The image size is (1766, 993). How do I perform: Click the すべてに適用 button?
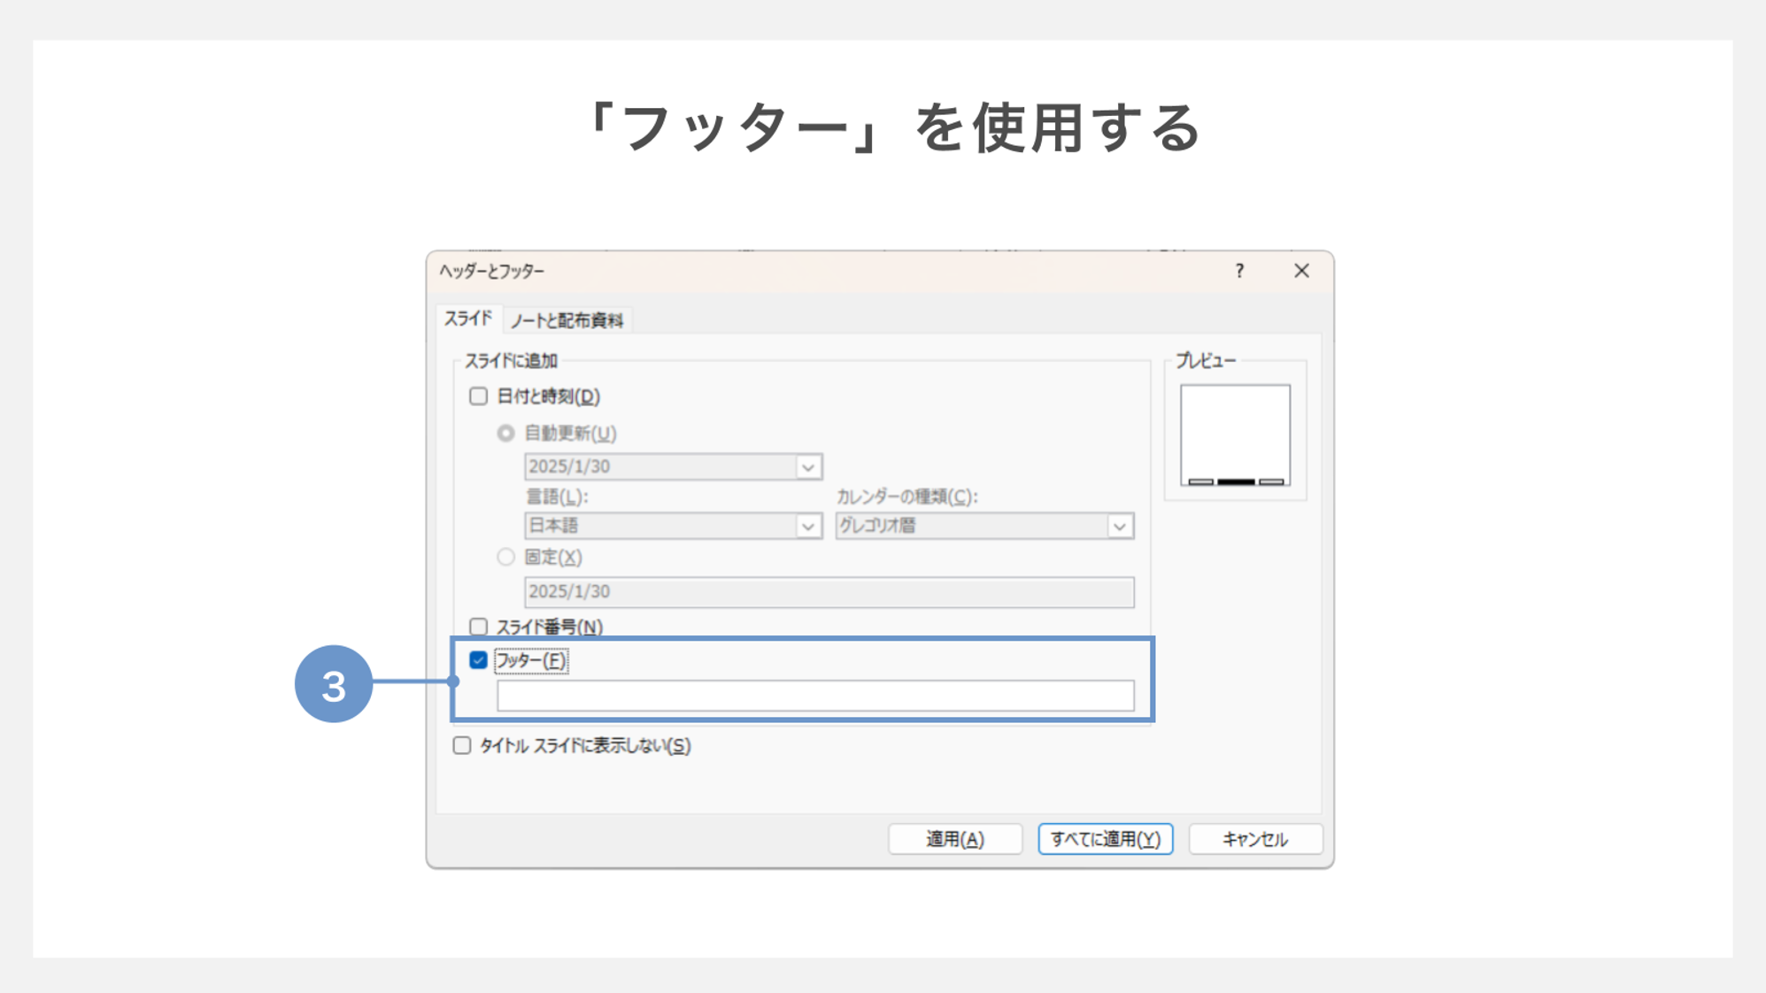pyautogui.click(x=1104, y=839)
